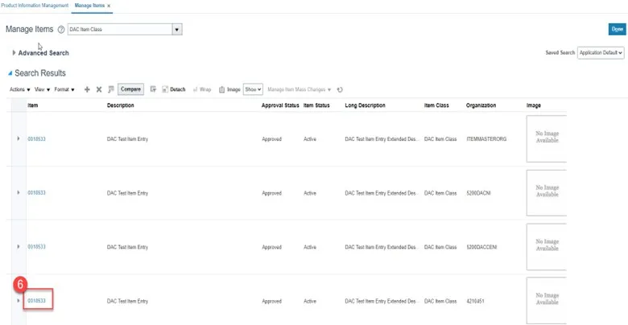Viewport: 628px width, 325px height.
Task: Click the Wrap toolbar option
Action: (x=202, y=89)
